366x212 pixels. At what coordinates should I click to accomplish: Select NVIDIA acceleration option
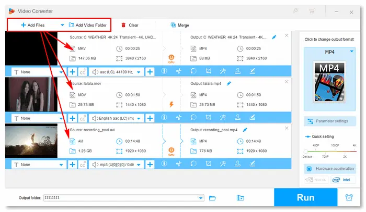pos(316,180)
